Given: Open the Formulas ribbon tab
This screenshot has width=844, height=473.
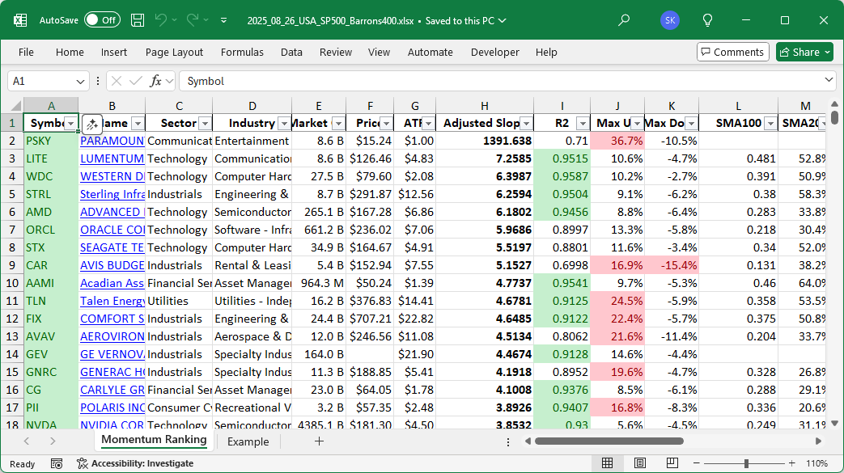Looking at the screenshot, I should tap(242, 52).
